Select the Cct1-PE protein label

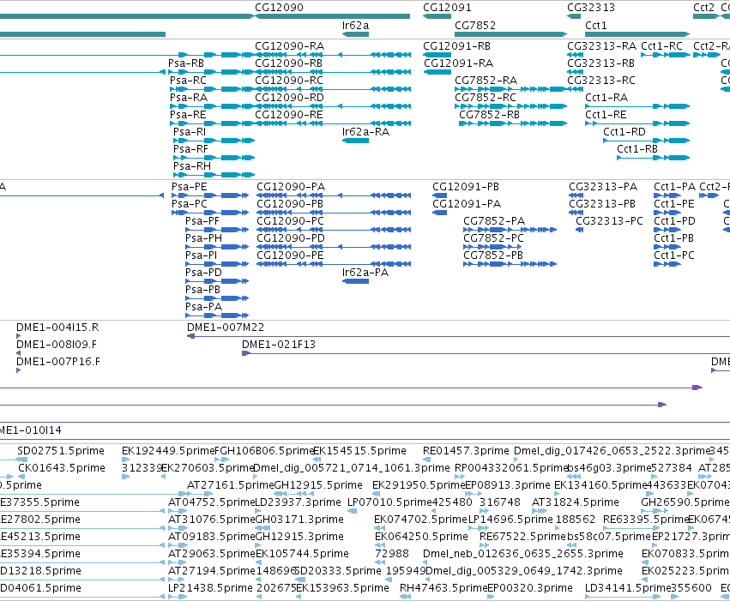pos(673,204)
